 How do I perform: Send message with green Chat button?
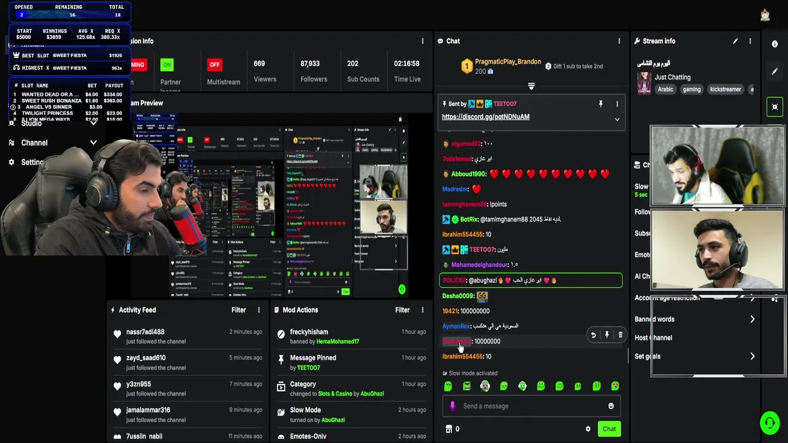(609, 429)
